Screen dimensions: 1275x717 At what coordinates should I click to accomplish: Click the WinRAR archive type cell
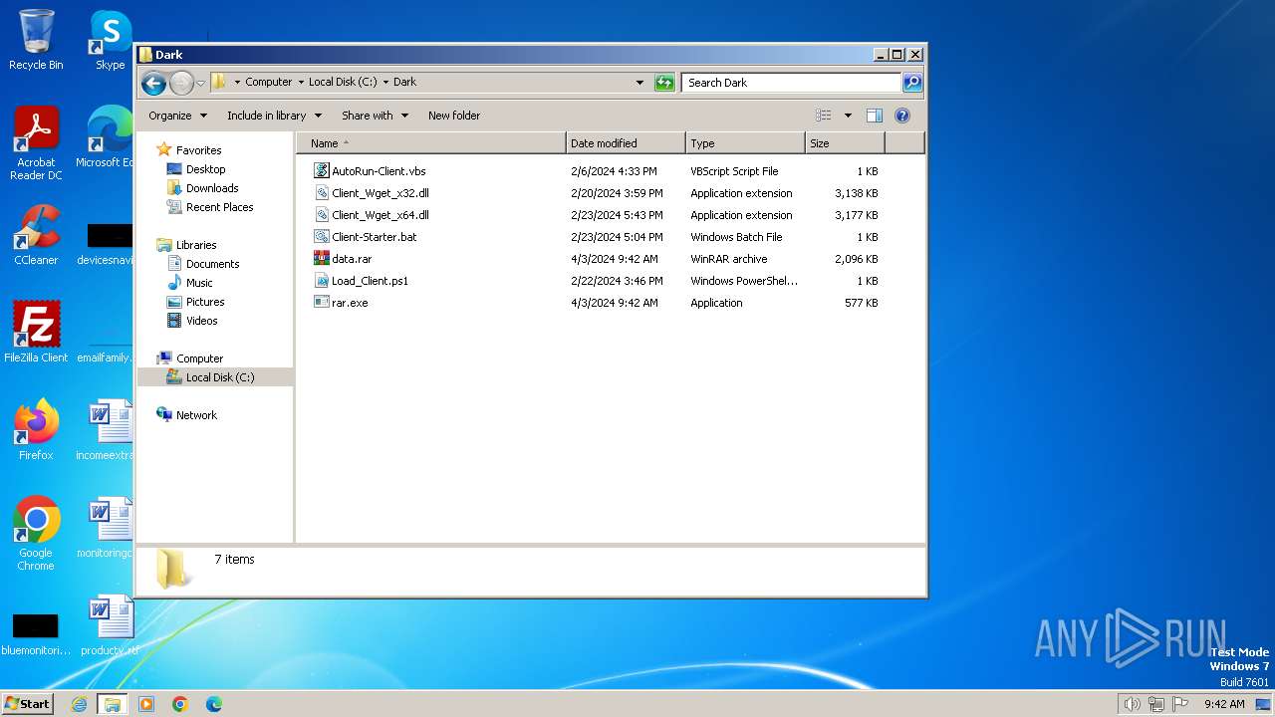pos(729,259)
